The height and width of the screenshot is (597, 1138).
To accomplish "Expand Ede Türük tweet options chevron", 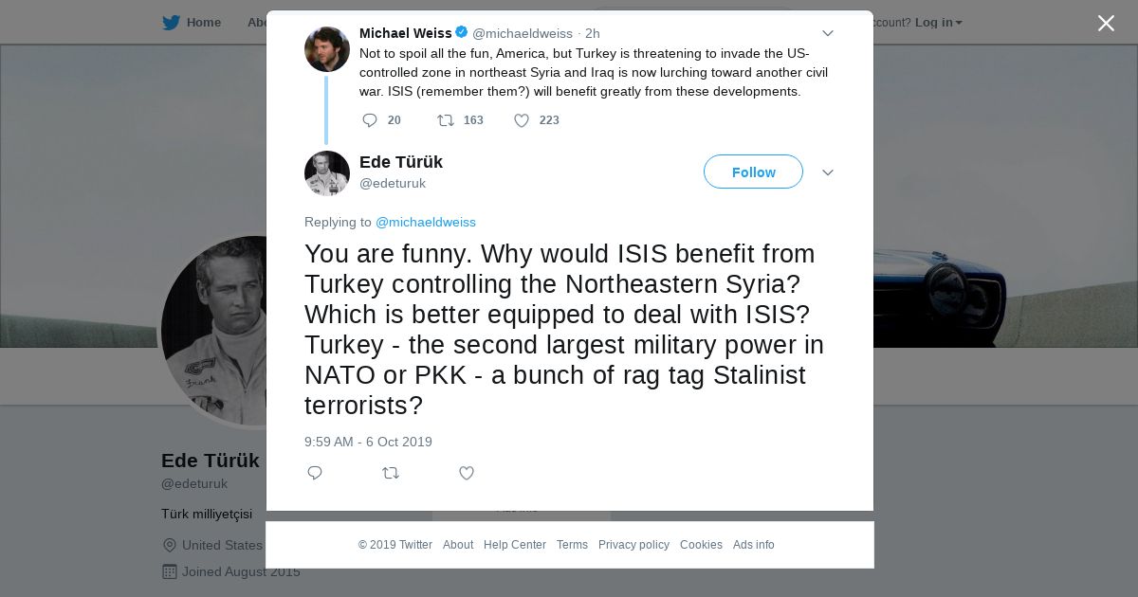I will 827,172.
